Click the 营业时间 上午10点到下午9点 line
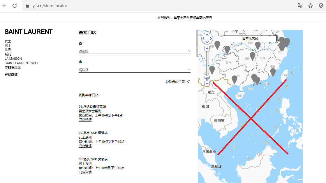This screenshot has height=183, width=326. coord(101,115)
